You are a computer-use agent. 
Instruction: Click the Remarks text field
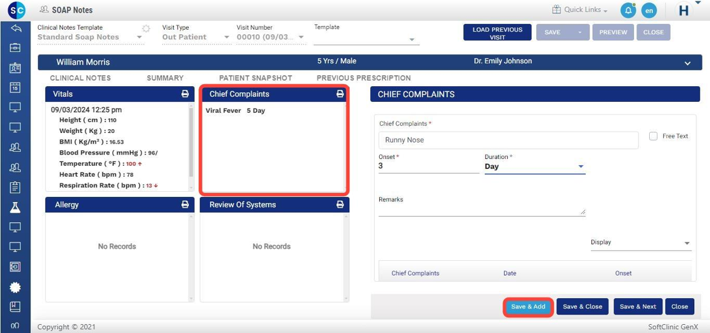(481, 210)
